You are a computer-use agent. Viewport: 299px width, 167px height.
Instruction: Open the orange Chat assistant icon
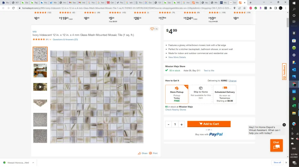276,145
